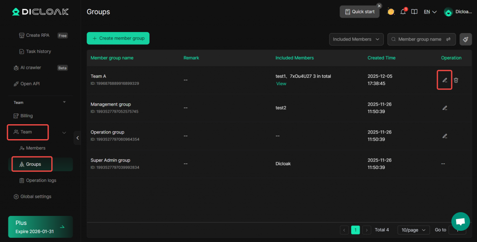Delete Team A using trash icon
This screenshot has height=242, width=477.
[456, 80]
